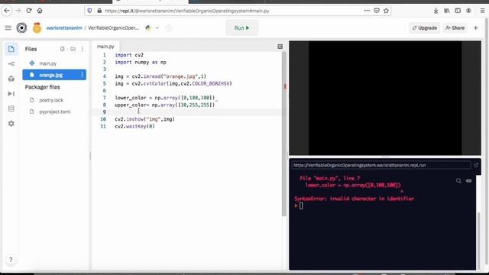
Task: Open the user avatar profile
Action: (x=37, y=28)
